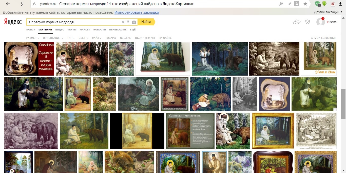Open the Yandex "Я" home button

tap(22, 4)
